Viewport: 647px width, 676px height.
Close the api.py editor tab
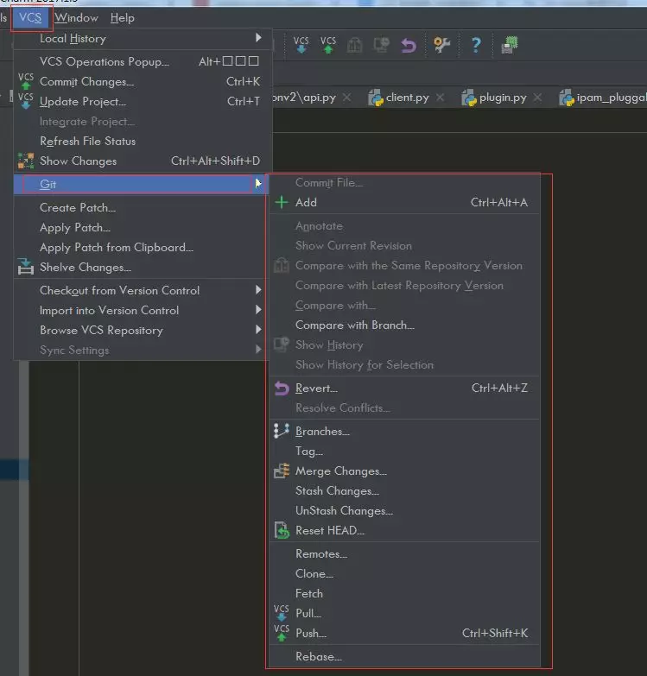[x=346, y=98]
